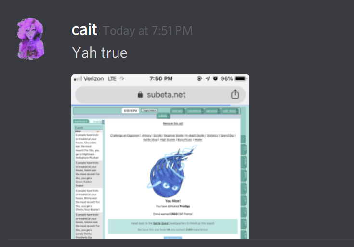
Task: Open the interact dropdown menu
Action: 178,111
